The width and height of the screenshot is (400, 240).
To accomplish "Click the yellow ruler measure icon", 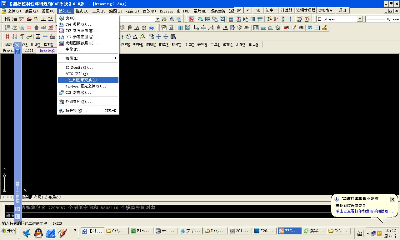I will (x=324, y=28).
